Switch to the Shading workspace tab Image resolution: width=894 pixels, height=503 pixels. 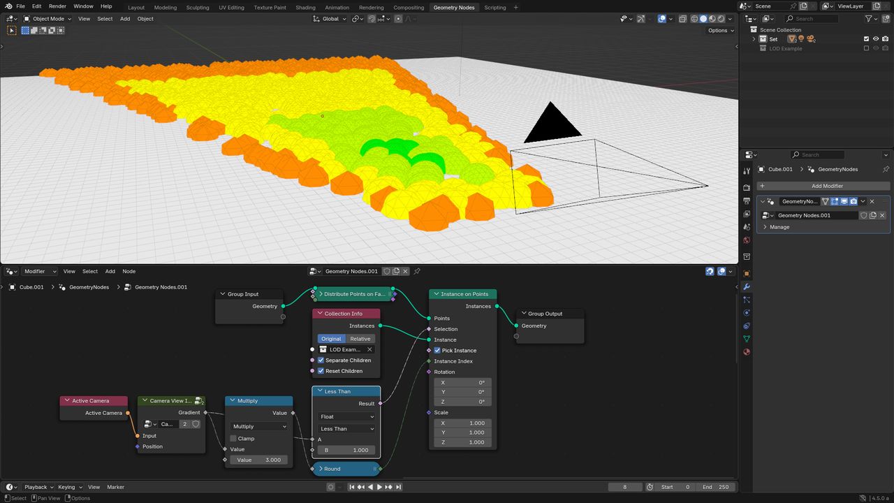[305, 7]
